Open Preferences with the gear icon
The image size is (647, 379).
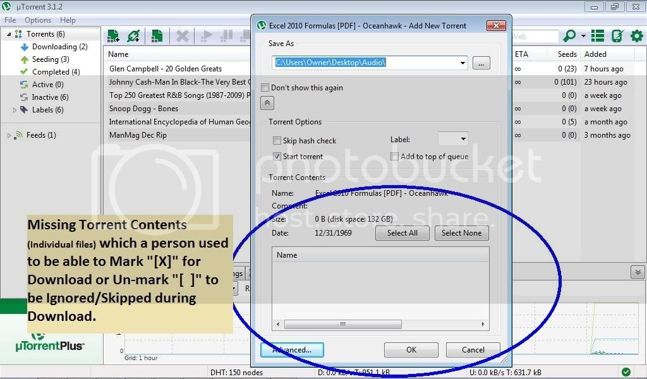click(637, 36)
